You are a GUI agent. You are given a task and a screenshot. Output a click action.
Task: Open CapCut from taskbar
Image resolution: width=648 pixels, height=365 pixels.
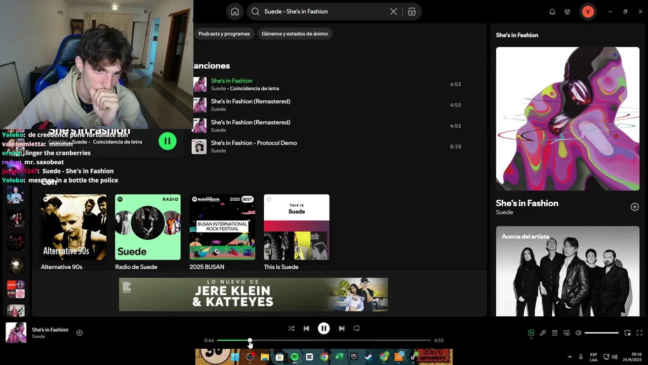[x=309, y=357]
